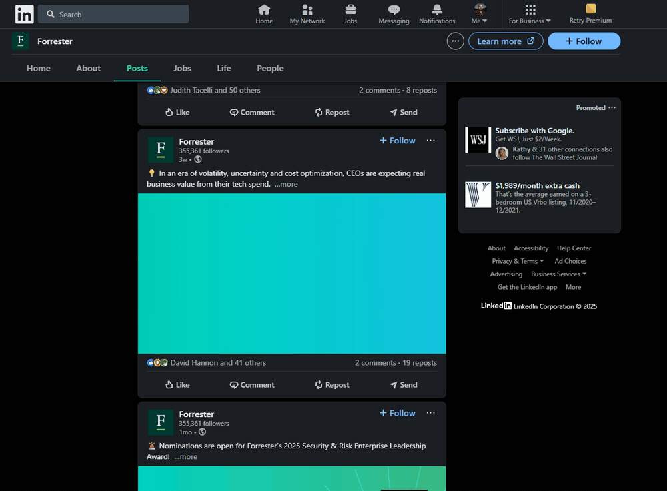Switch to the About tab

(x=89, y=69)
